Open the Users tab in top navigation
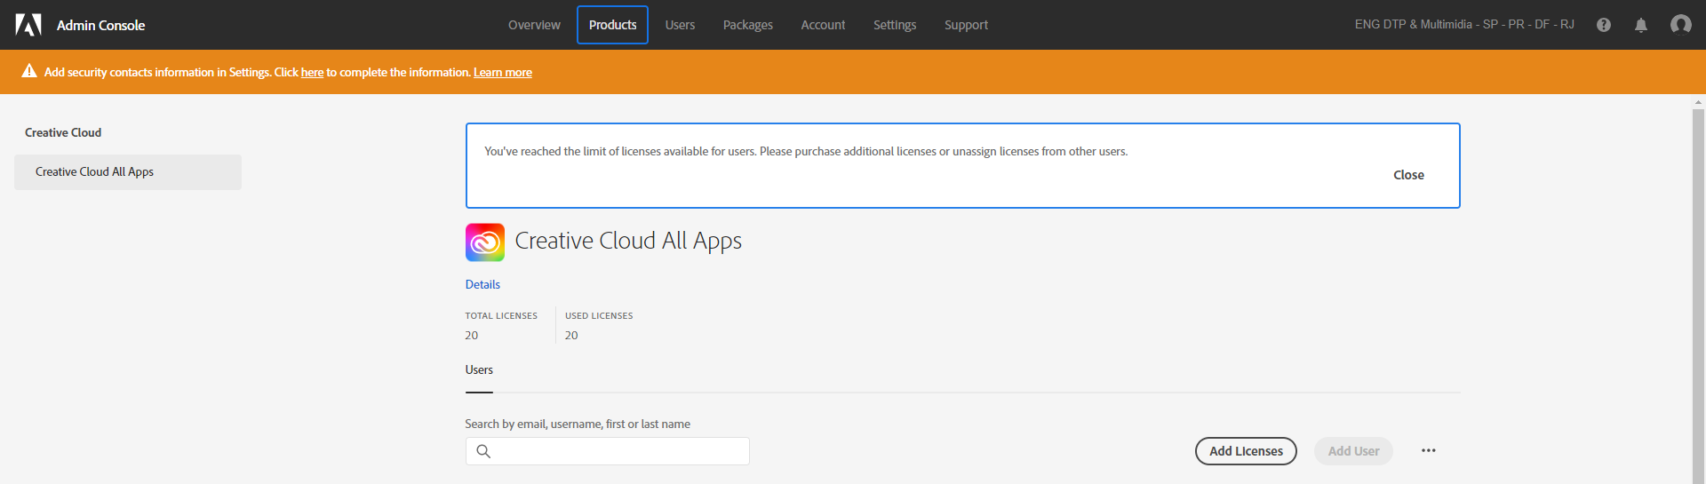 (x=680, y=25)
